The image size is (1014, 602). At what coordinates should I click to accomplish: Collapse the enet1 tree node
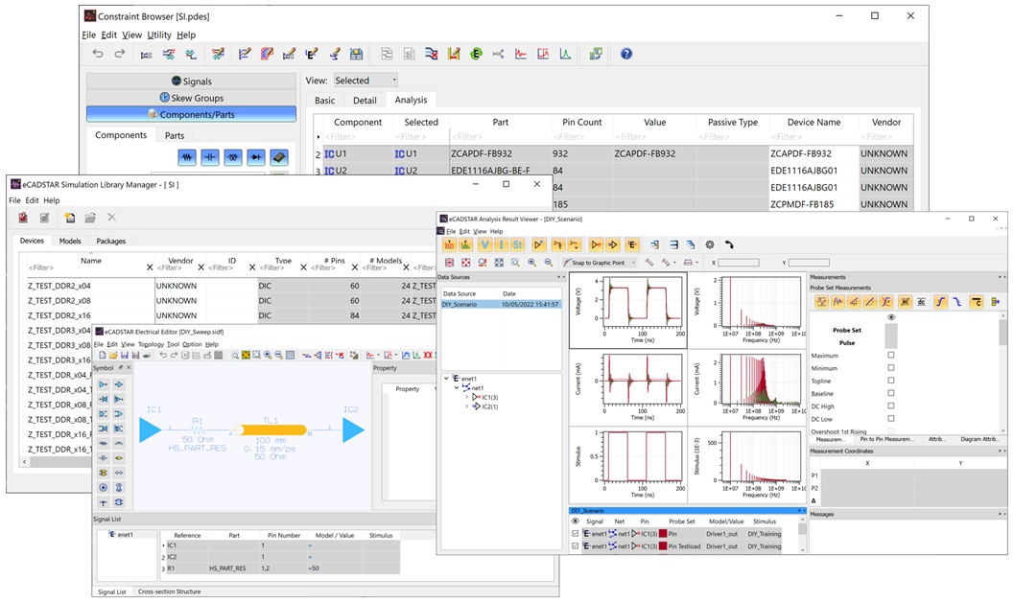pos(446,379)
